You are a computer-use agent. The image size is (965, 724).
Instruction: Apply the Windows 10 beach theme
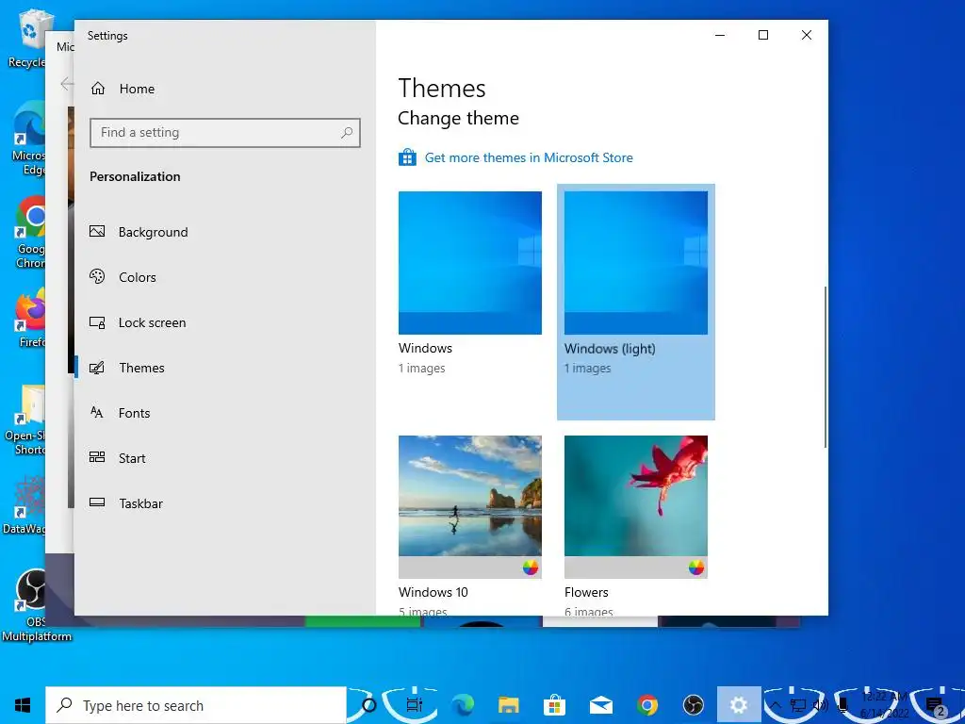pyautogui.click(x=470, y=507)
